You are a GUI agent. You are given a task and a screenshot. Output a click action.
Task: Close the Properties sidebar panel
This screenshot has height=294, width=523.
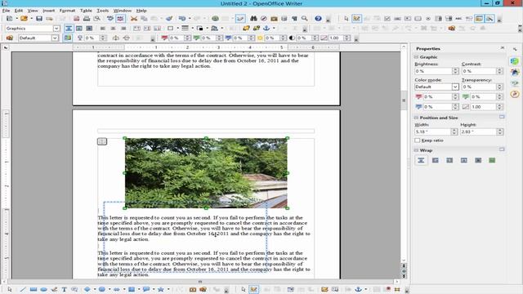point(503,48)
